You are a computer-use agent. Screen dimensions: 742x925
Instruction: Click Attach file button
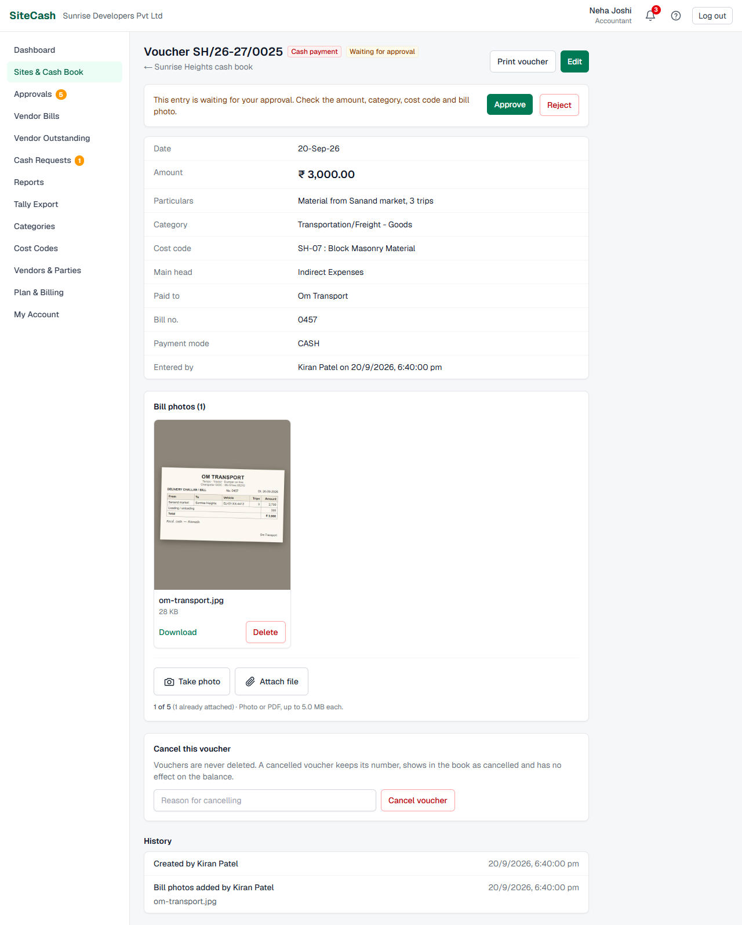pos(271,681)
